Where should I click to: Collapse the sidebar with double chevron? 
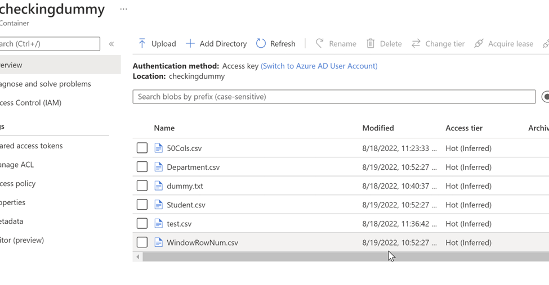(x=111, y=44)
